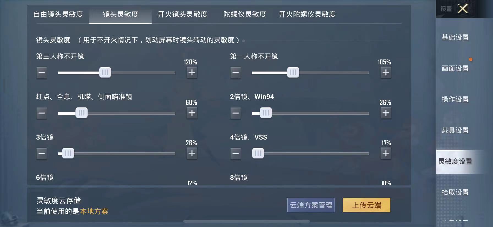
Task: Click the 4倍镜 VSS slider handle
Action: (258, 153)
